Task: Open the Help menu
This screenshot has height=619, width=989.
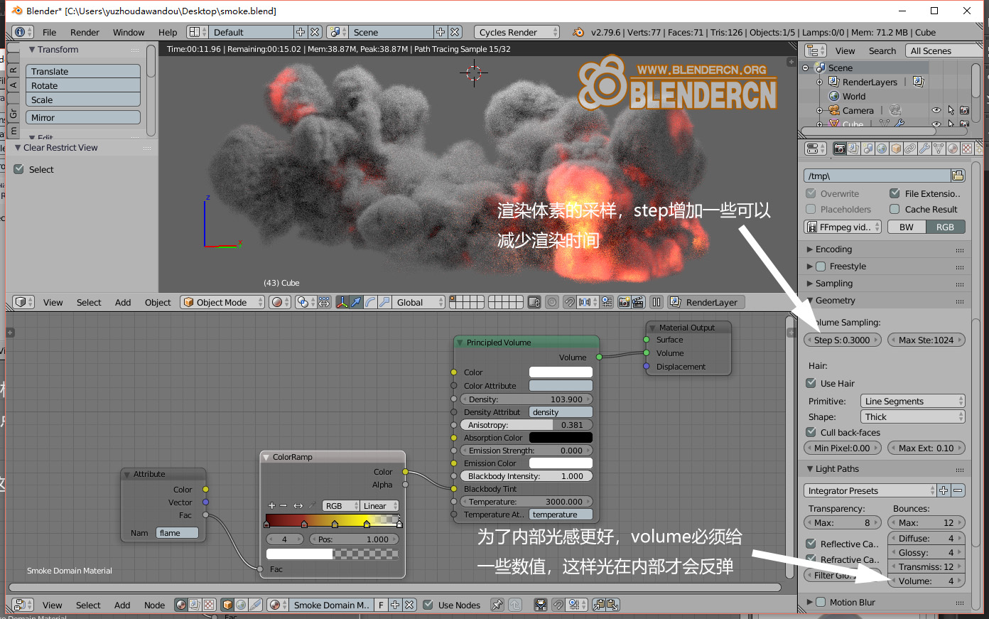Action: coord(168,32)
